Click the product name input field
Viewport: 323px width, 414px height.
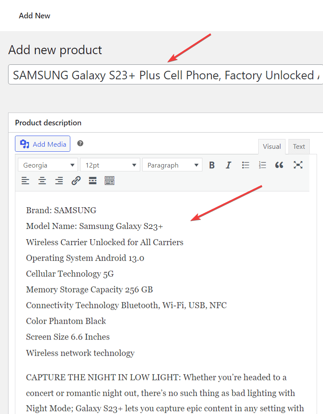point(165,75)
